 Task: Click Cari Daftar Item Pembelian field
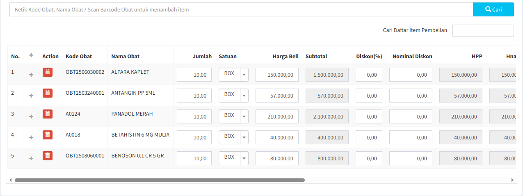[x=483, y=31]
